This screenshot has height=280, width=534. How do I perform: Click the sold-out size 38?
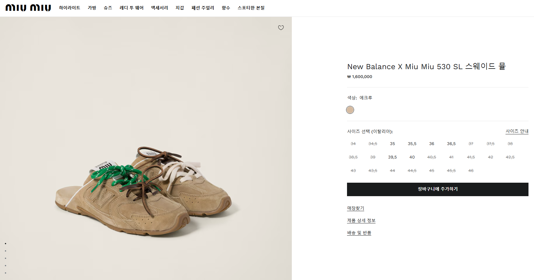510,144
